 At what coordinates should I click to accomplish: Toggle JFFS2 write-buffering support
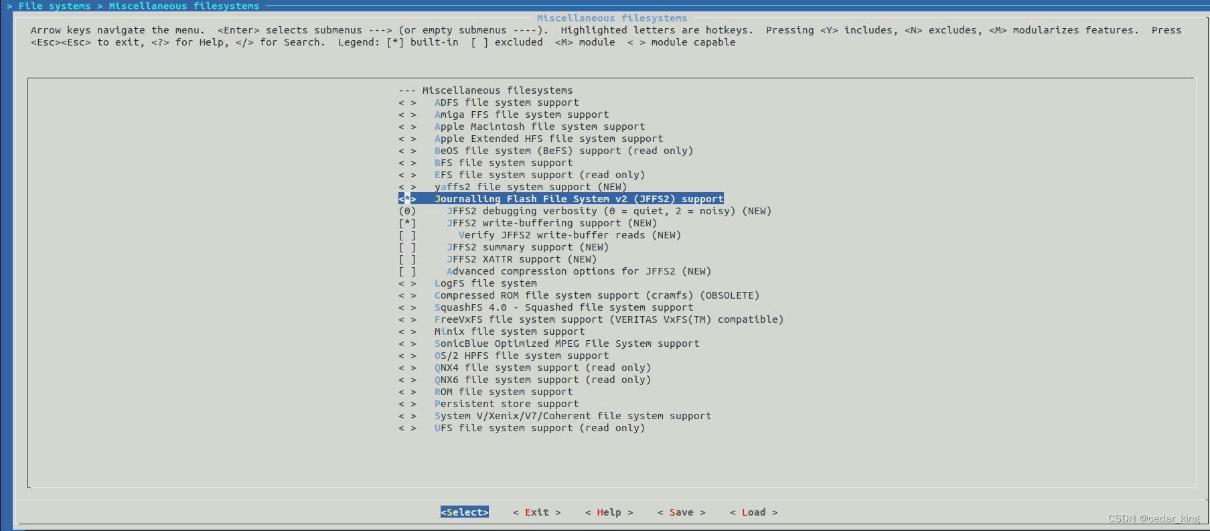(528, 223)
